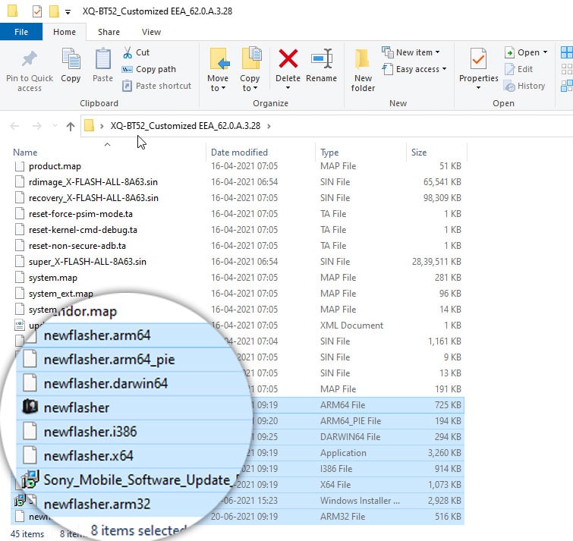Click the address bar folder icon

(89, 126)
